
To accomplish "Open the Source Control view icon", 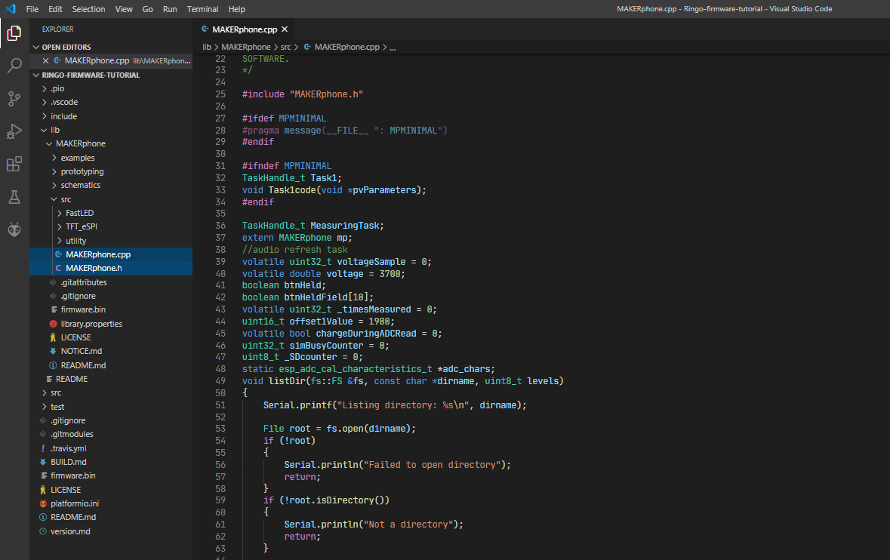I will (x=14, y=99).
